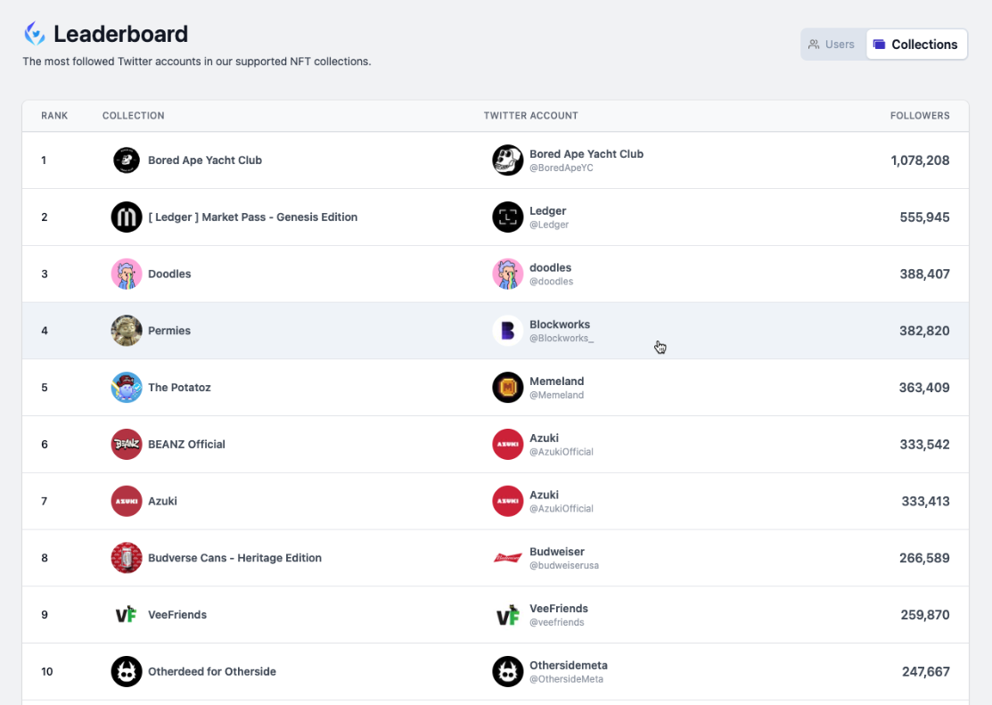This screenshot has width=992, height=705.
Task: Click the @OthersideMeta handle
Action: pos(566,679)
